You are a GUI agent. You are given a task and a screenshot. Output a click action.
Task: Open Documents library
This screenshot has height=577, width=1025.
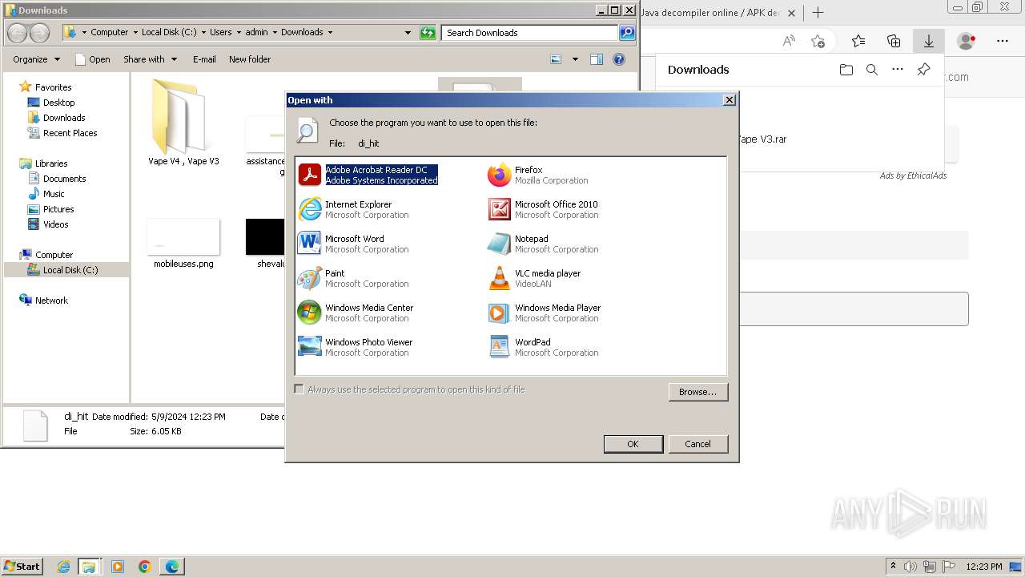[57, 179]
